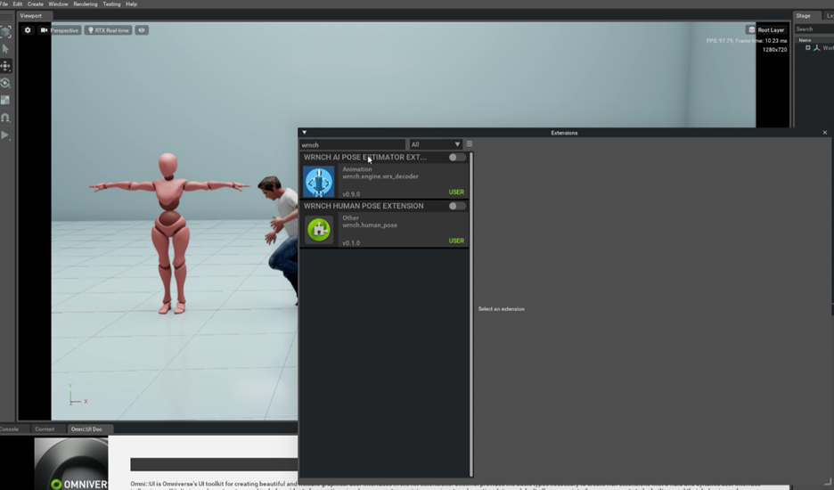Open the All category filter dropdown
834x490 pixels.
point(435,144)
